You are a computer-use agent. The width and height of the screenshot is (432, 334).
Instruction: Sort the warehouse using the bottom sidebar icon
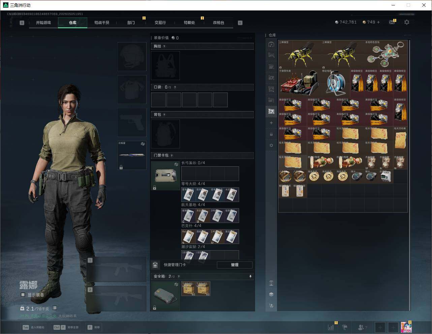(271, 306)
